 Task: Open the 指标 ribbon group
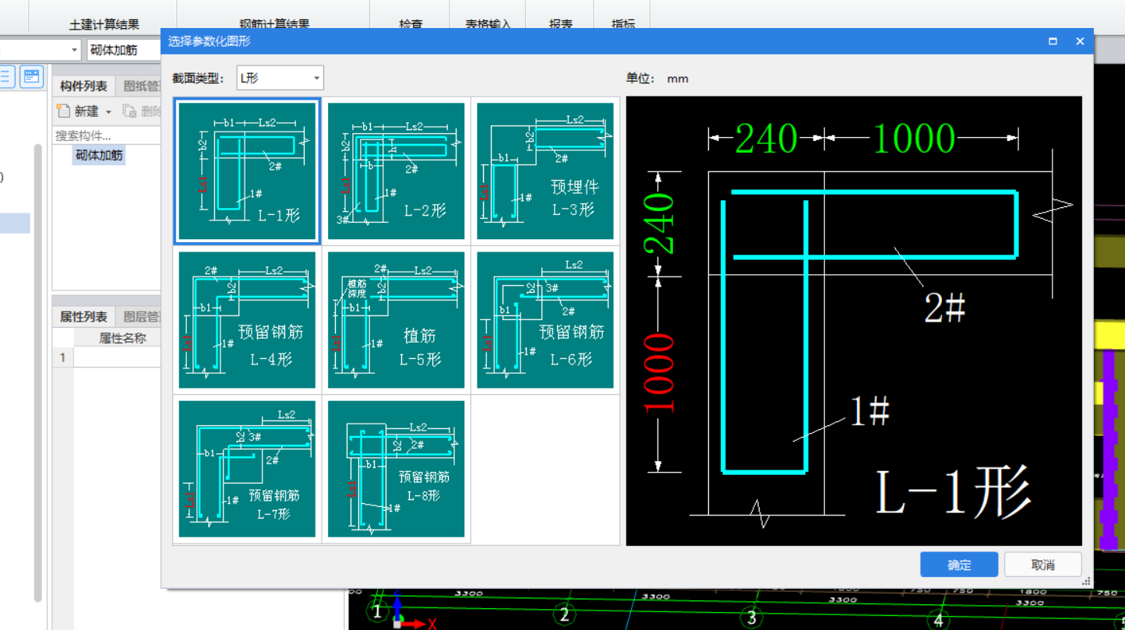623,25
